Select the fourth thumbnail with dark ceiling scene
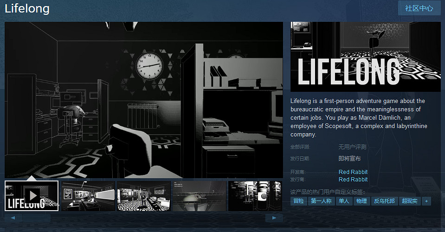The height and width of the screenshot is (232, 445). [200, 196]
